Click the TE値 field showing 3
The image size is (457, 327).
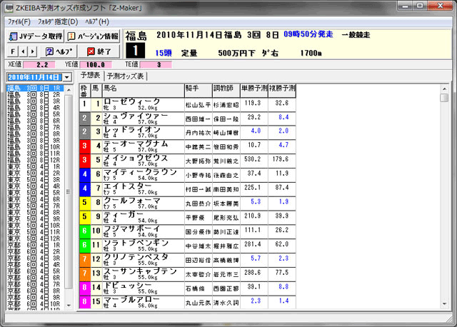tap(156, 65)
